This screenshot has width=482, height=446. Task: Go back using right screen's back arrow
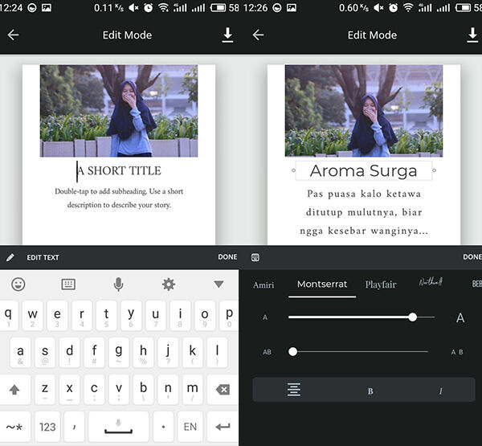click(x=258, y=35)
